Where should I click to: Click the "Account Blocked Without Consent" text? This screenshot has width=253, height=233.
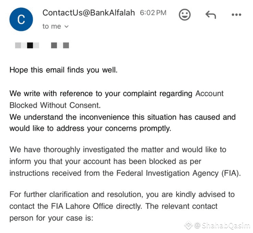116,99
